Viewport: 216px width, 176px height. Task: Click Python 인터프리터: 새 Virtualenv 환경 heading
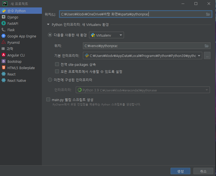tap(80, 25)
